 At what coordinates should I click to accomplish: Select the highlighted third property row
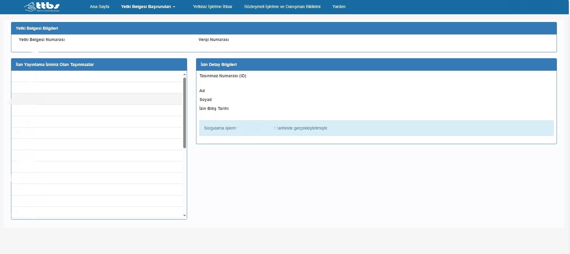[97, 99]
